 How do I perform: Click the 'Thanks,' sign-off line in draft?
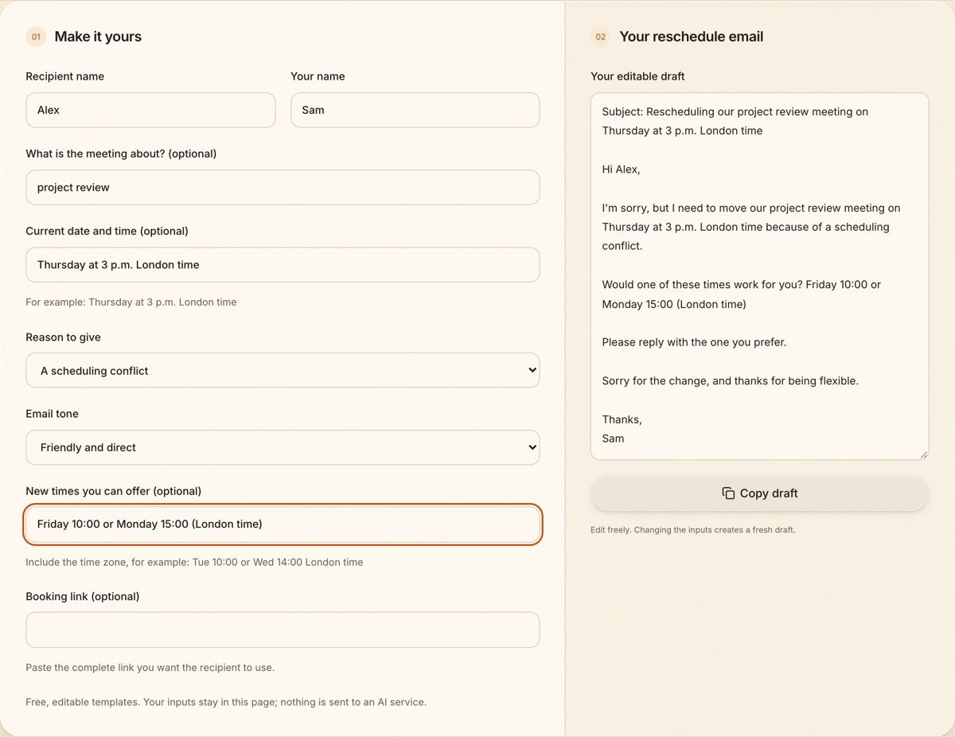tap(622, 419)
